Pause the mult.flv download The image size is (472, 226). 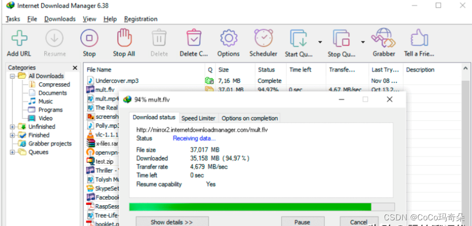click(303, 222)
